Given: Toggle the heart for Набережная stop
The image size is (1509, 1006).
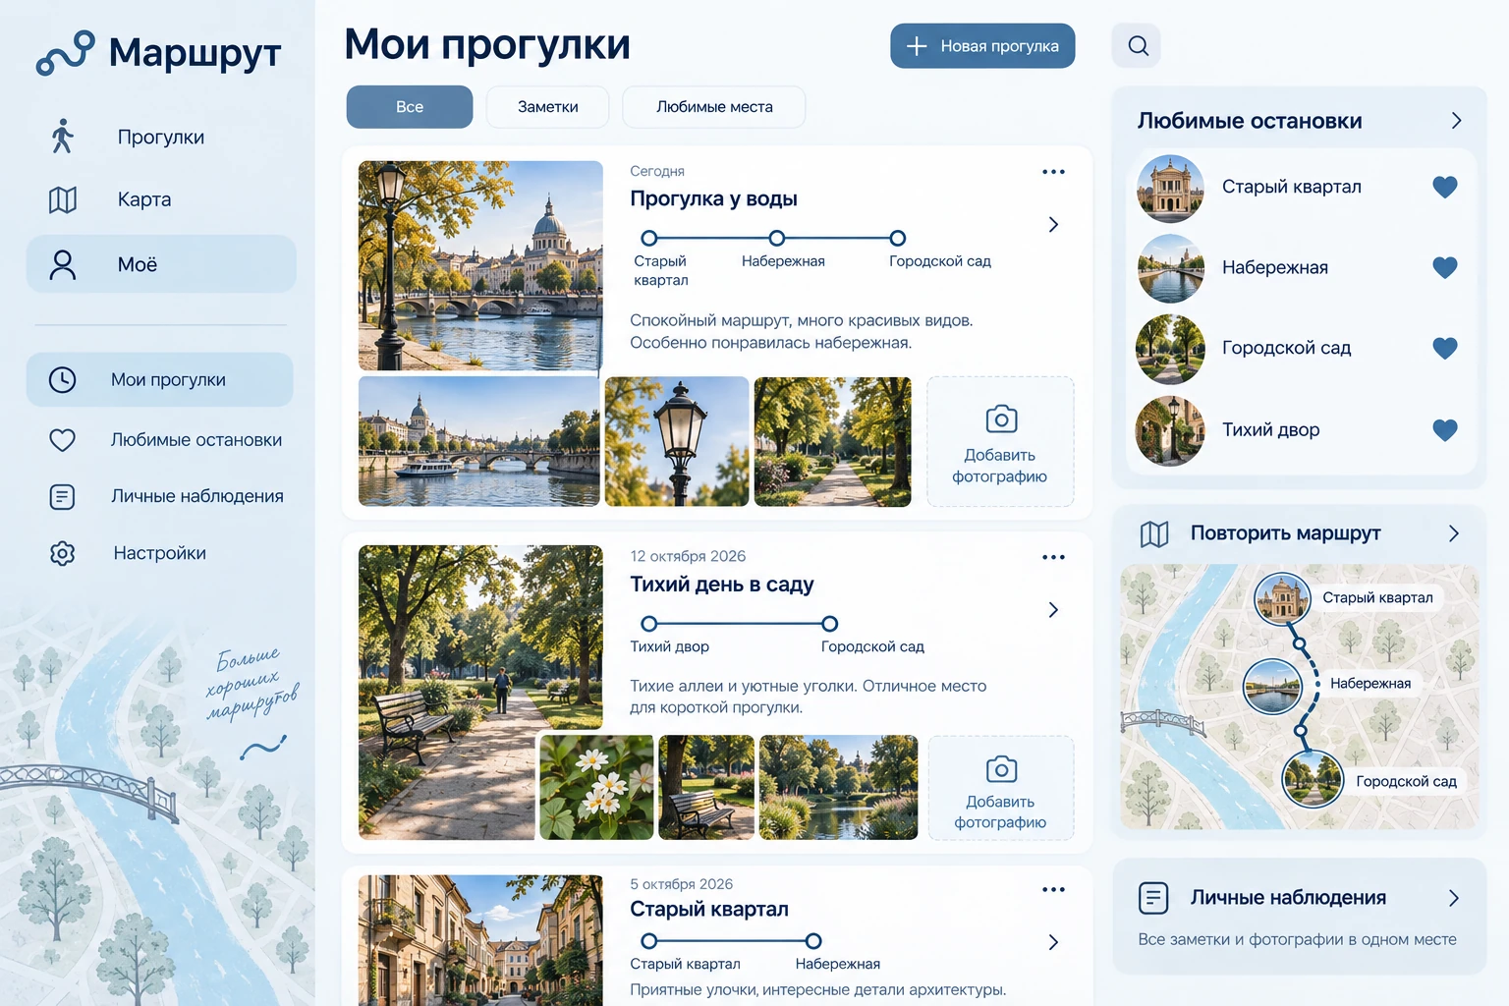Looking at the screenshot, I should pyautogui.click(x=1444, y=267).
